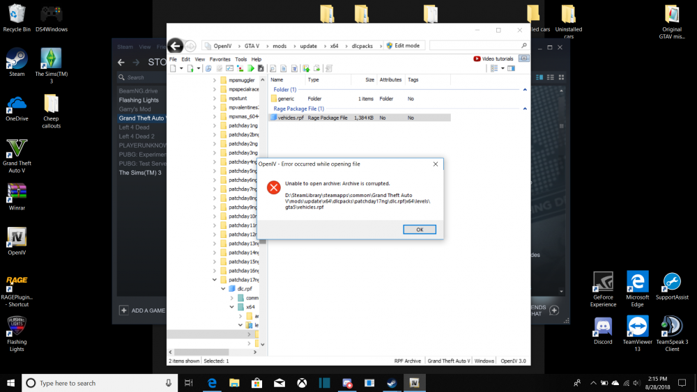Open the Help menu in OpenIV
This screenshot has height=392, width=697.
point(256,59)
